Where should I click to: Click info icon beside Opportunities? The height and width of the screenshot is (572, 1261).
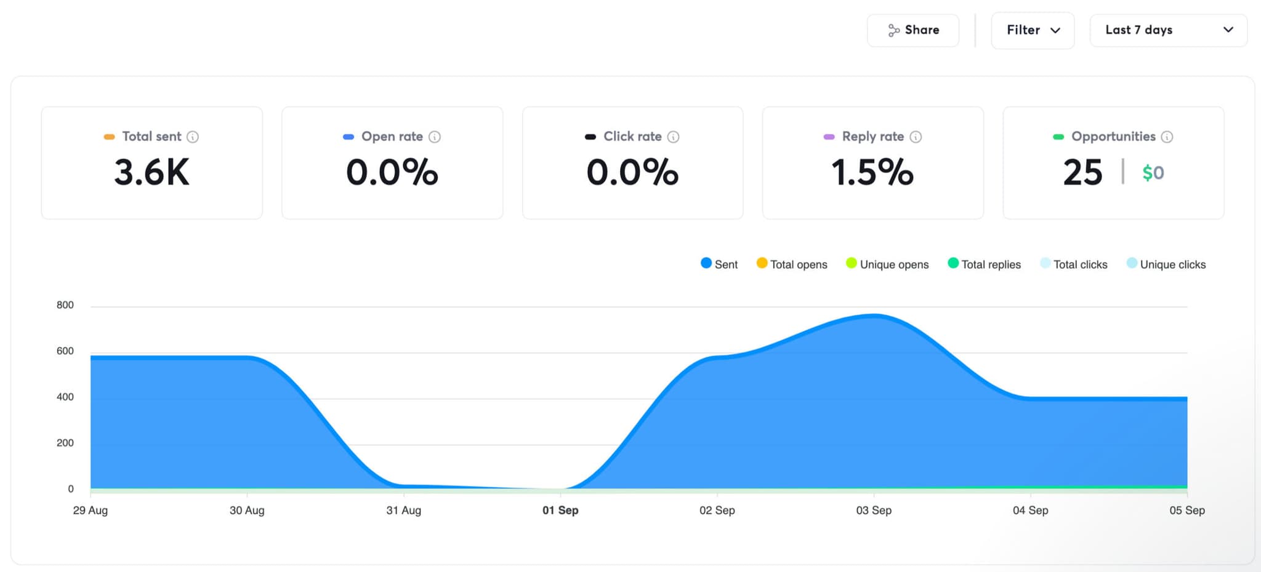(x=1167, y=137)
